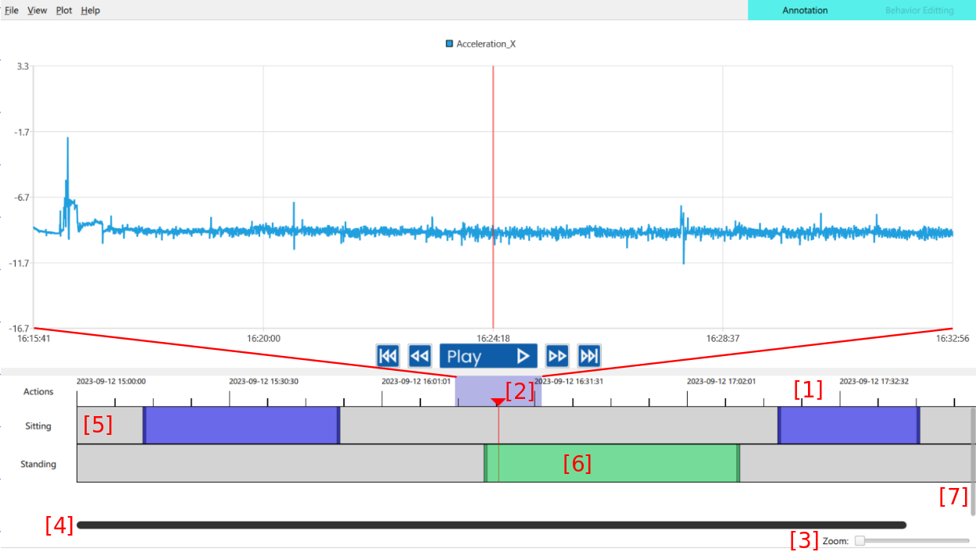This screenshot has width=976, height=552.
Task: Select the left blue Sitting annotation block
Action: point(241,425)
